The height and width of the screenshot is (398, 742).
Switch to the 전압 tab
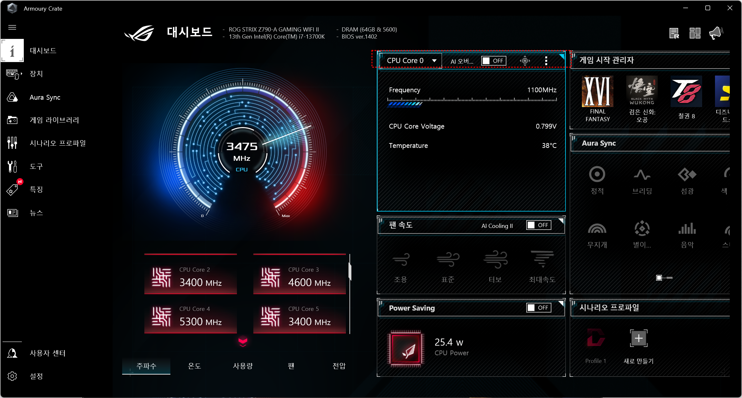pyautogui.click(x=339, y=366)
